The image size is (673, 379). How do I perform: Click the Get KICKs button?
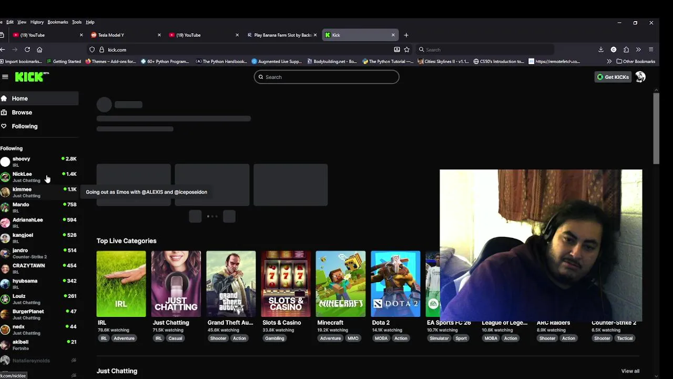[613, 77]
